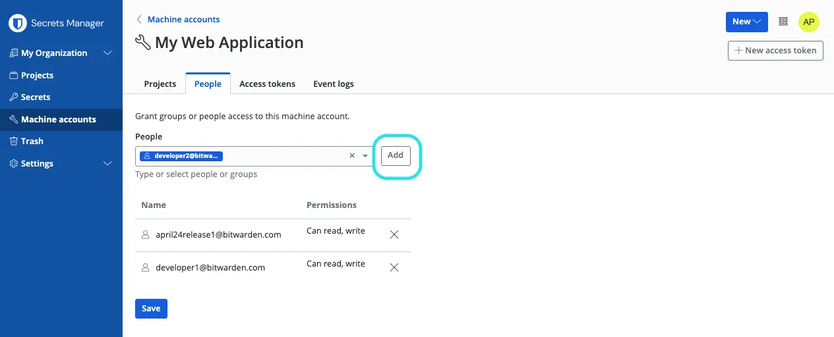
Task: Click the Add button
Action: click(x=396, y=156)
